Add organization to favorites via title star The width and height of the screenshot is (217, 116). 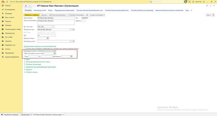35,6
